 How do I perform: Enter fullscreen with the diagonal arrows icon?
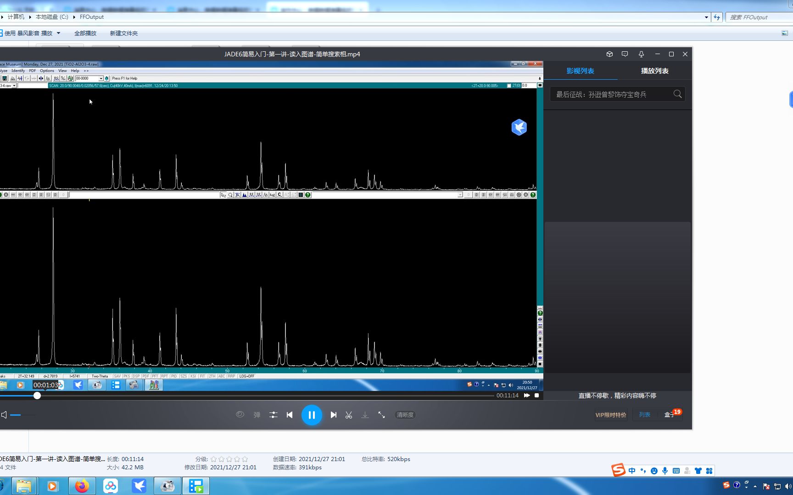tap(381, 415)
